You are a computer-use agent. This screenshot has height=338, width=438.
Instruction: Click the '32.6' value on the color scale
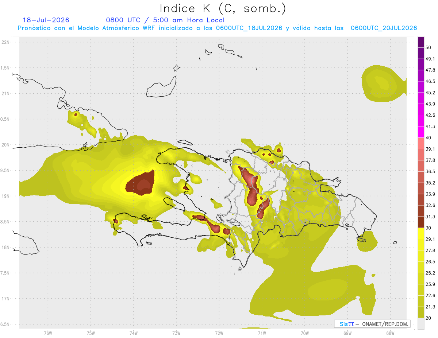(430, 205)
